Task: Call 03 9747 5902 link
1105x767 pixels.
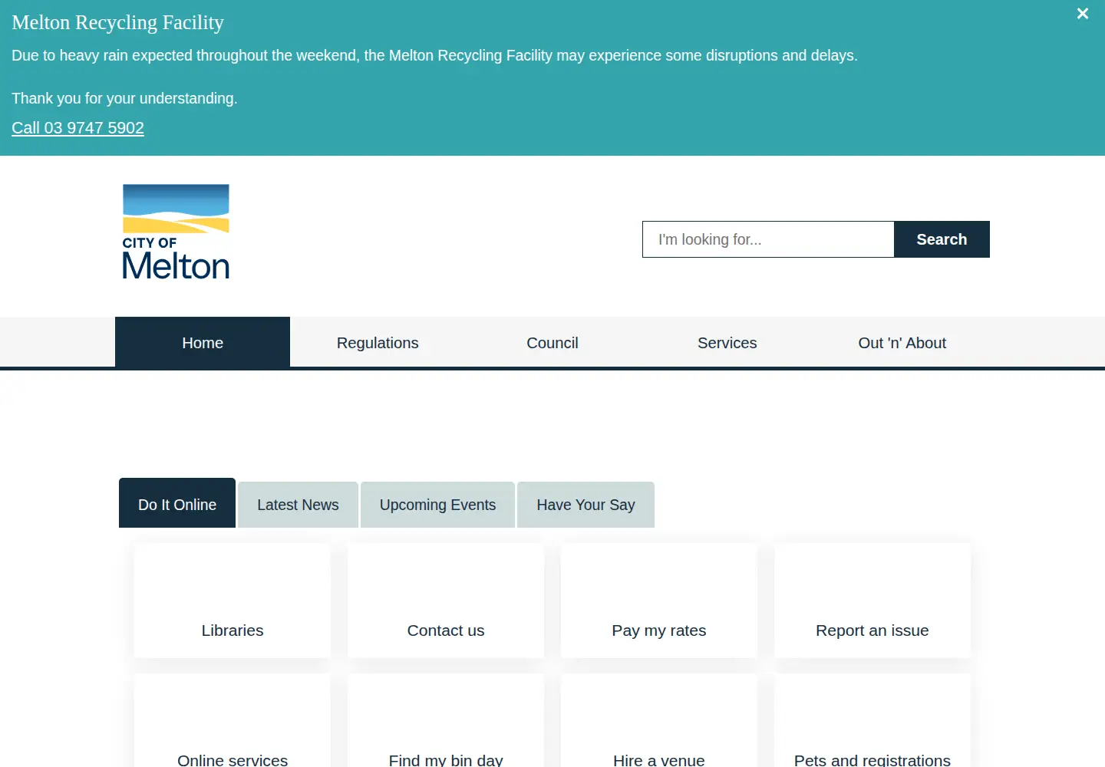Action: pyautogui.click(x=78, y=128)
